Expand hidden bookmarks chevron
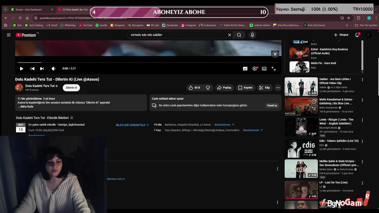Viewport: 379px width, 213px height. click(347, 25)
